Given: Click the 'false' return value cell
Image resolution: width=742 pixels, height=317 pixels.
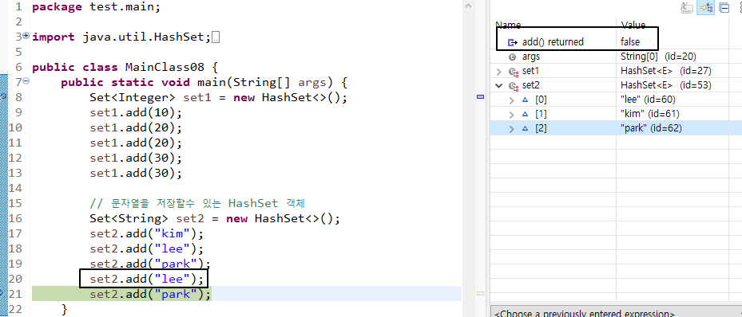Looking at the screenshot, I should coord(630,42).
